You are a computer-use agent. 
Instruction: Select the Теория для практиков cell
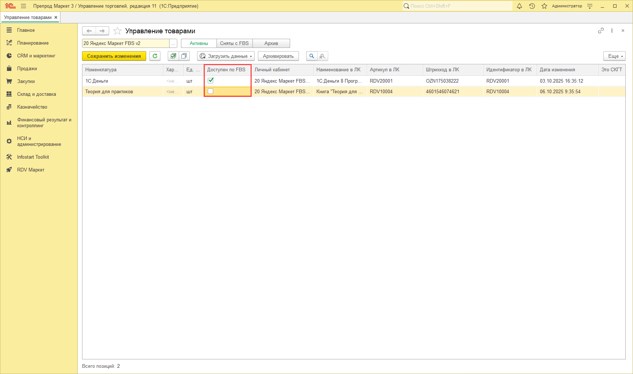[123, 92]
